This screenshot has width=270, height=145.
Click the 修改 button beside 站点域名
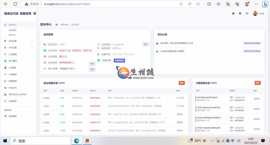point(146,44)
